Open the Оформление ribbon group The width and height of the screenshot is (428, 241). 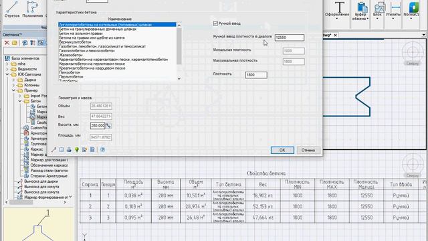[x=336, y=11]
